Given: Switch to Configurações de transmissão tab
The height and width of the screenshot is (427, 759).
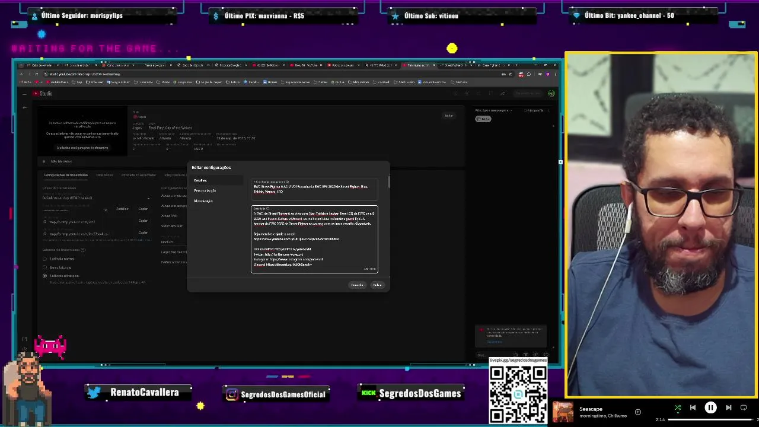Looking at the screenshot, I should [66, 175].
